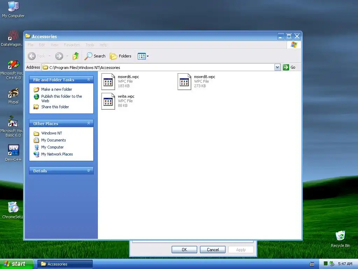Viewport: 358px width, 269px height.
Task: Maximize the Accessories window
Action: point(289,36)
